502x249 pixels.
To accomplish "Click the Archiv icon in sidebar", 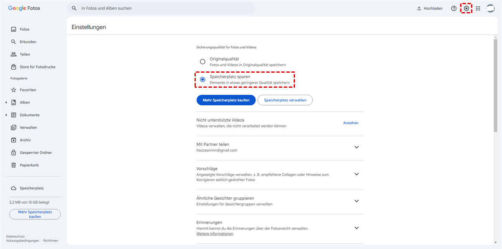I will pyautogui.click(x=13, y=140).
